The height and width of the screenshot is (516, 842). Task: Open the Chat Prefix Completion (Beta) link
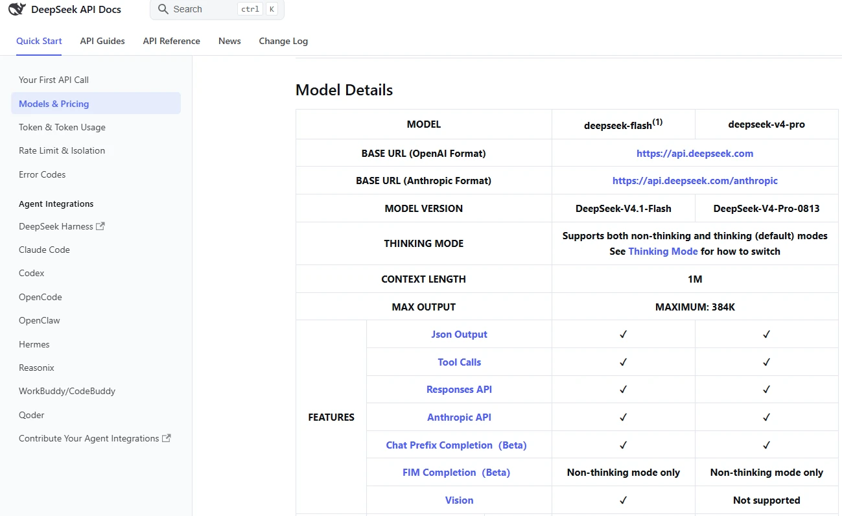tap(456, 445)
